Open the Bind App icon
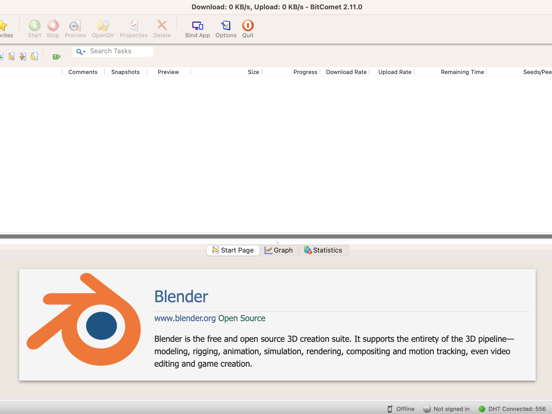Viewport: 552px width, 414px height. click(x=197, y=26)
